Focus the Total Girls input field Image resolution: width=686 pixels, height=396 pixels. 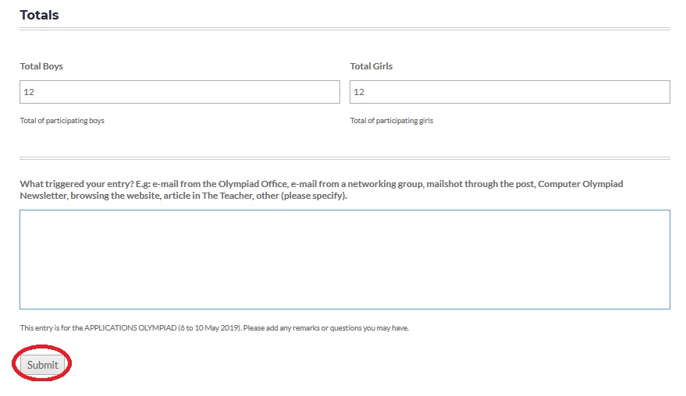(x=510, y=92)
